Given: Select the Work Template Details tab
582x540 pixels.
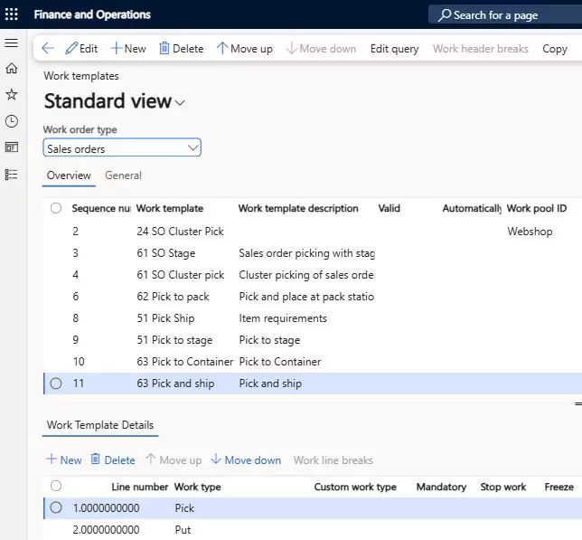Looking at the screenshot, I should point(100,425).
